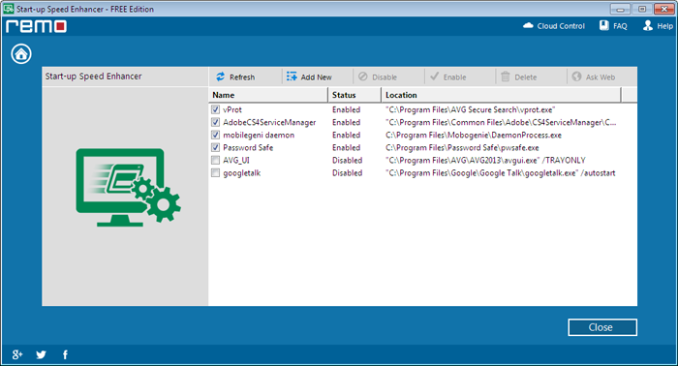Image resolution: width=678 pixels, height=366 pixels.
Task: Click the CS4ServiceManager location path
Action: [x=501, y=122]
